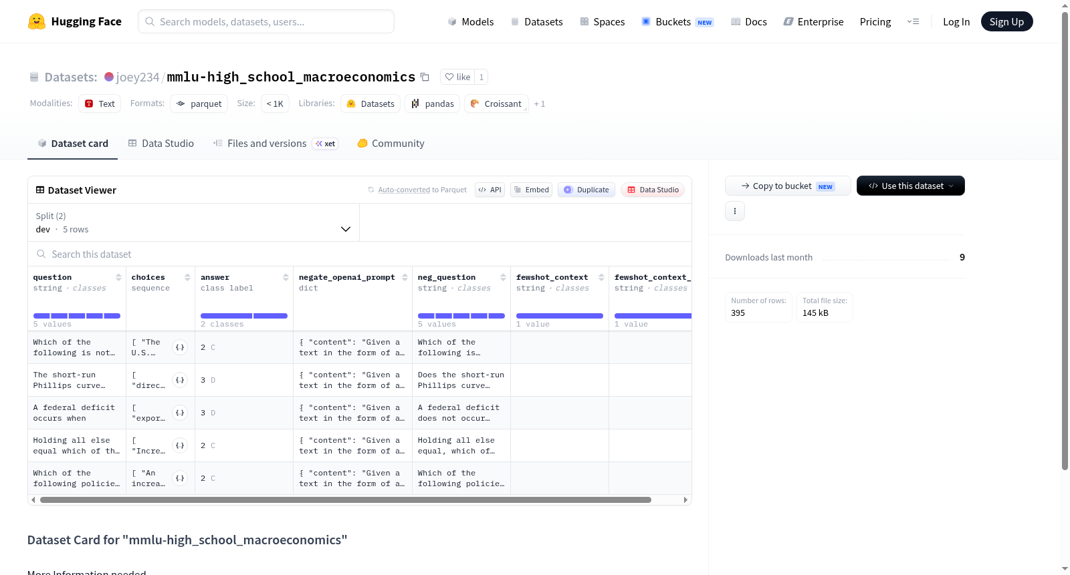The height and width of the screenshot is (575, 1070).
Task: Go to Files and versions tab
Action: [x=276, y=144]
